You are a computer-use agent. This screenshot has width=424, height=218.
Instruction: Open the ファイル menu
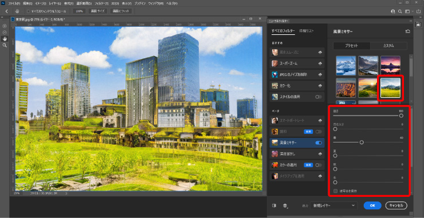pos(14,3)
